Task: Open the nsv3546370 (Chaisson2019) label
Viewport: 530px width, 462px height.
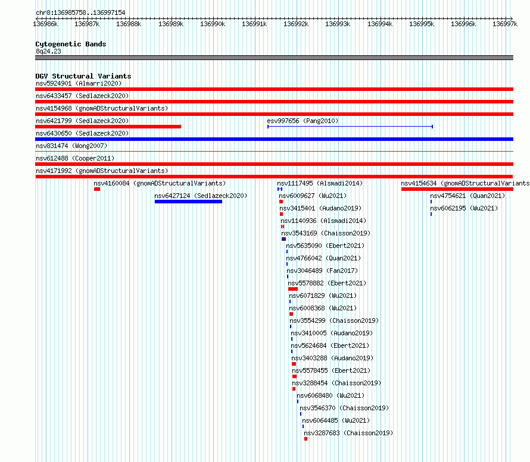Action: coord(344,408)
